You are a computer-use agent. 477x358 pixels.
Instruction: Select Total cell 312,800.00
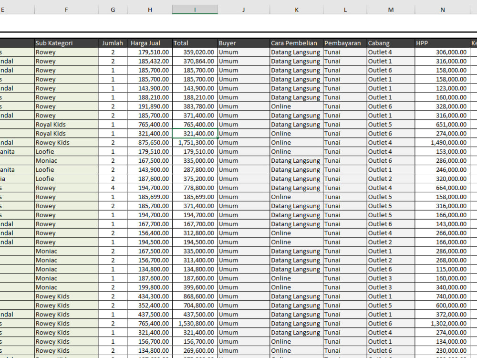point(195,233)
